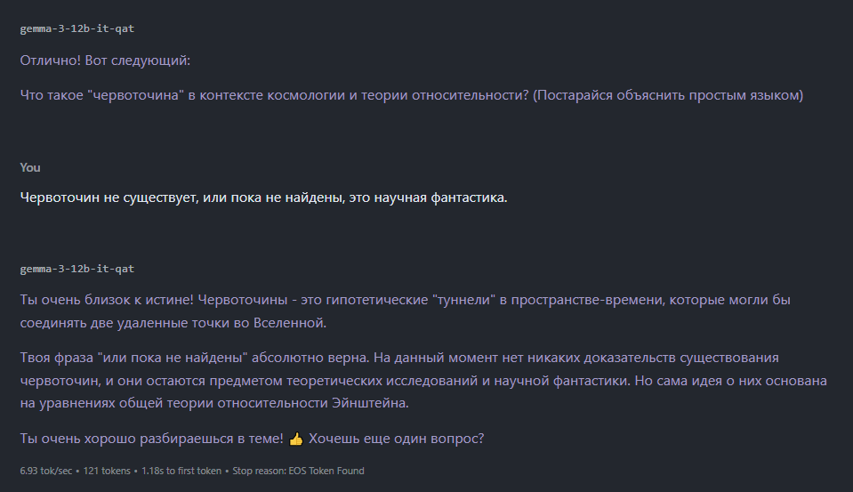Screen dimensions: 853x492
Task: Click the "Отлично! Вот следующий:" message line
Action: pos(105,60)
